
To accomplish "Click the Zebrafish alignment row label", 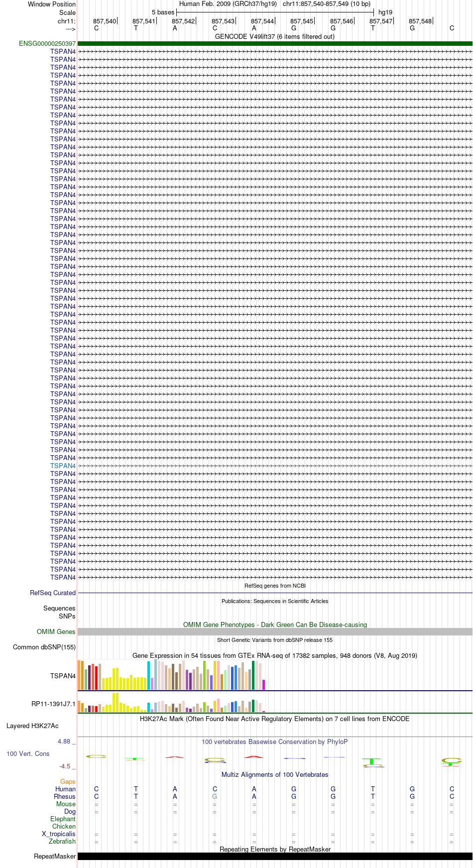I will 62,841.
